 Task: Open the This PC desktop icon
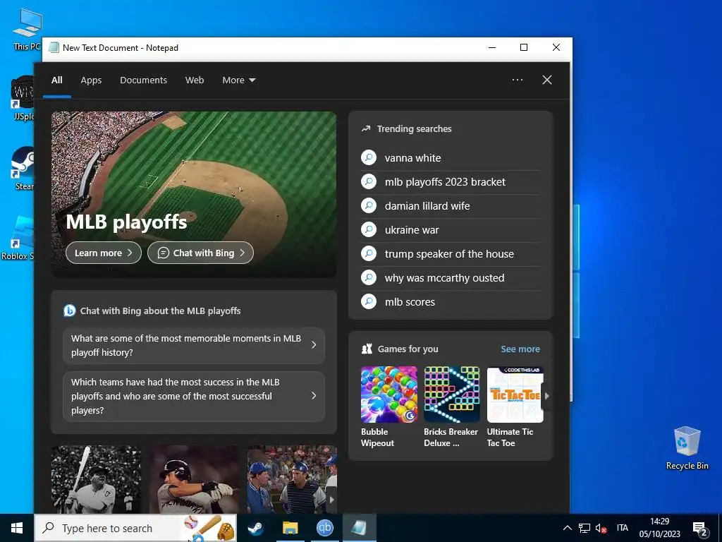pyautogui.click(x=27, y=29)
